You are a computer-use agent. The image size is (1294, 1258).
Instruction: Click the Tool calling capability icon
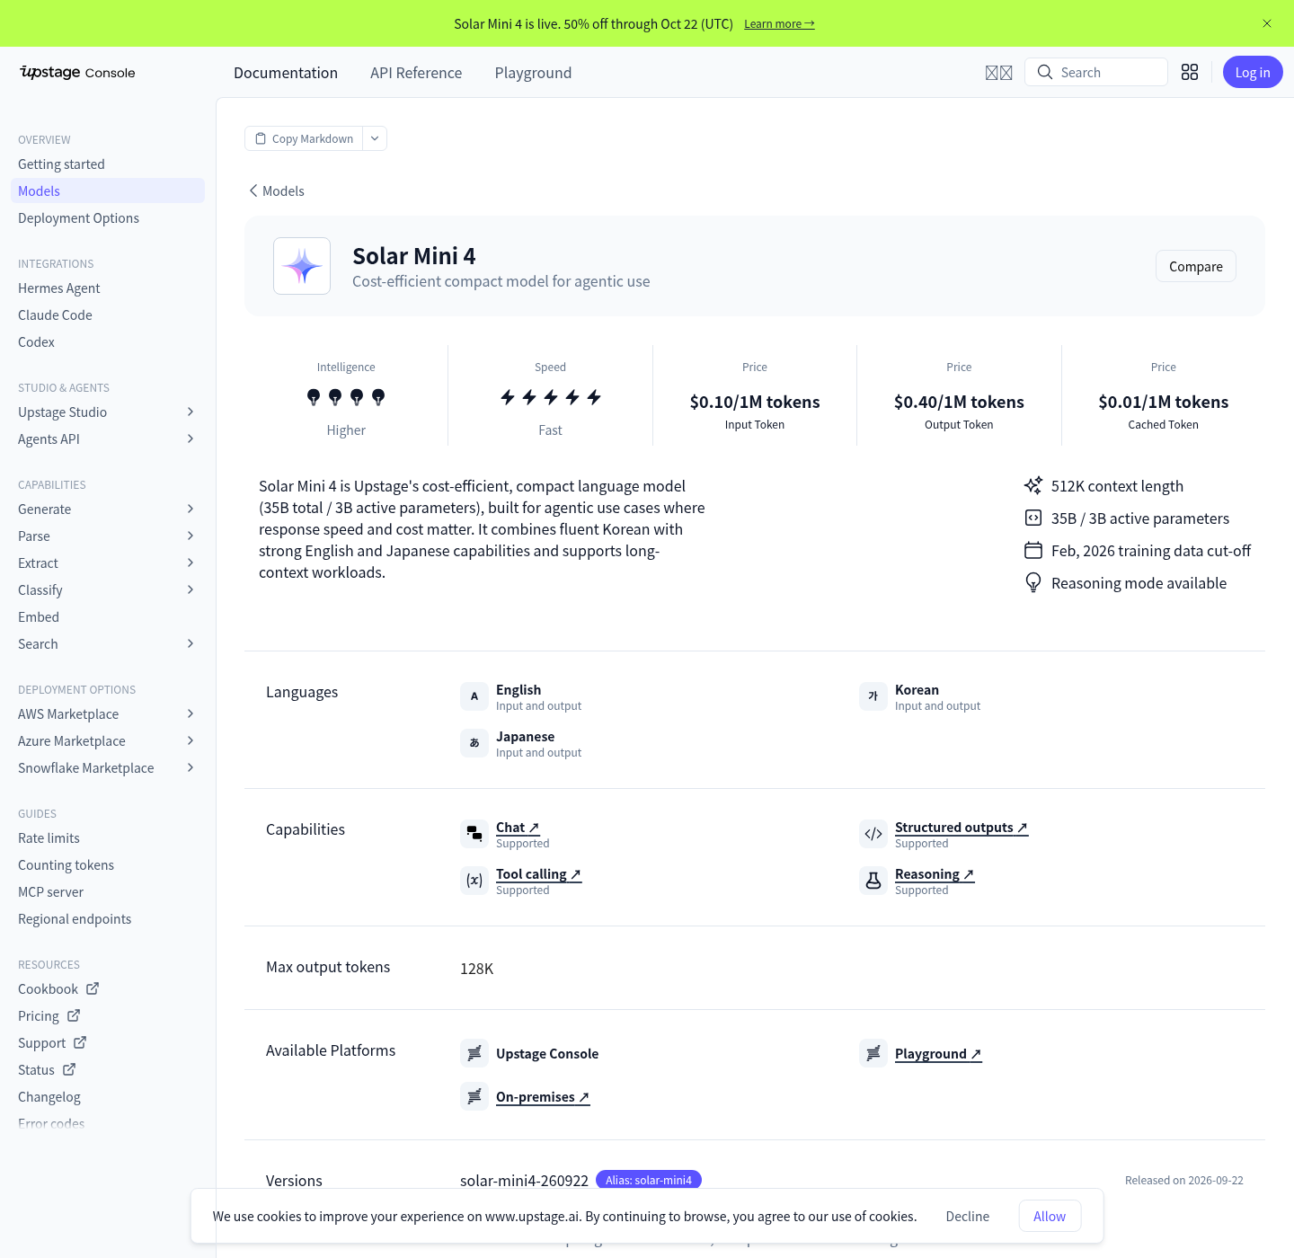474,881
